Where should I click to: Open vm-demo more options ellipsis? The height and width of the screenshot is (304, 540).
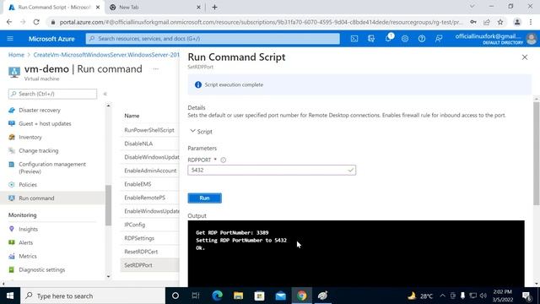coord(155,69)
